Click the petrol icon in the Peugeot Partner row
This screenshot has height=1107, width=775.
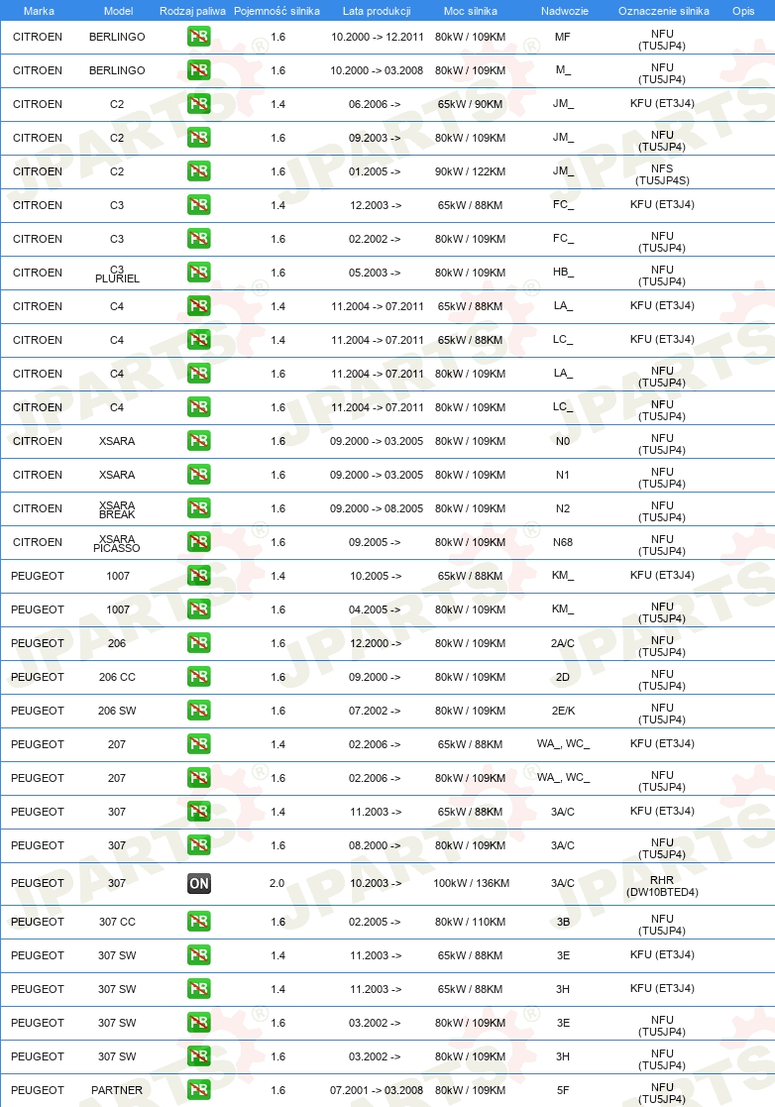tap(199, 1090)
